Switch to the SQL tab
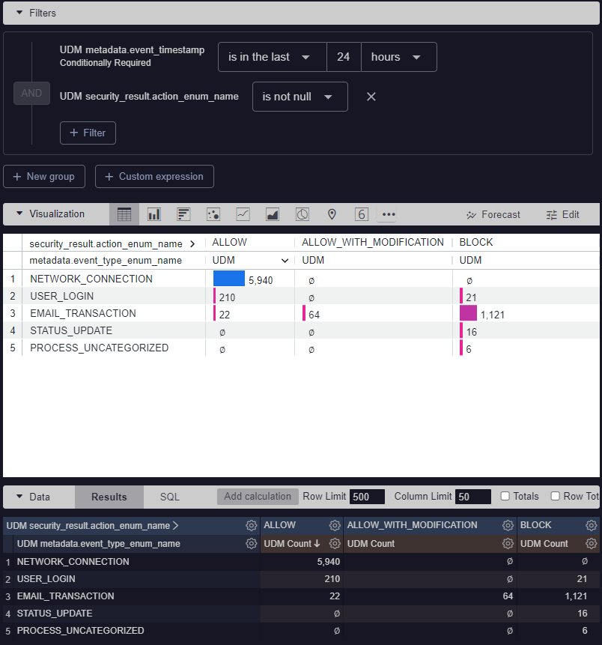 (169, 496)
